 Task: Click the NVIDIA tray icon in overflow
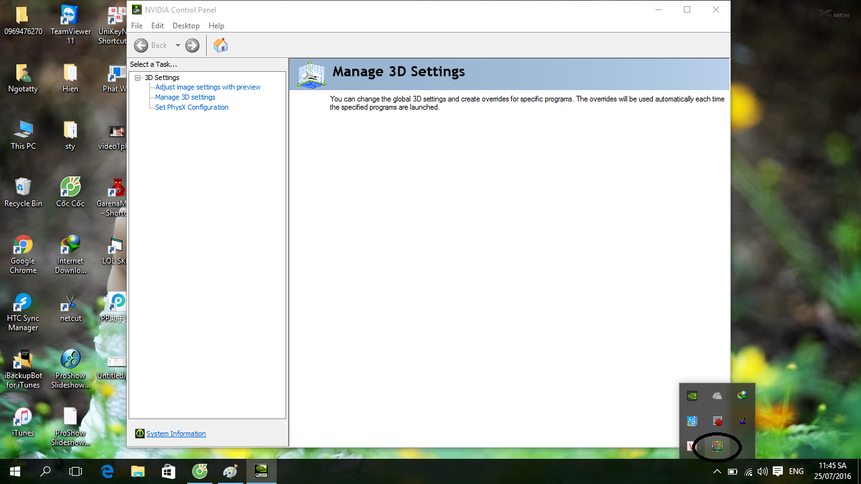tap(691, 396)
